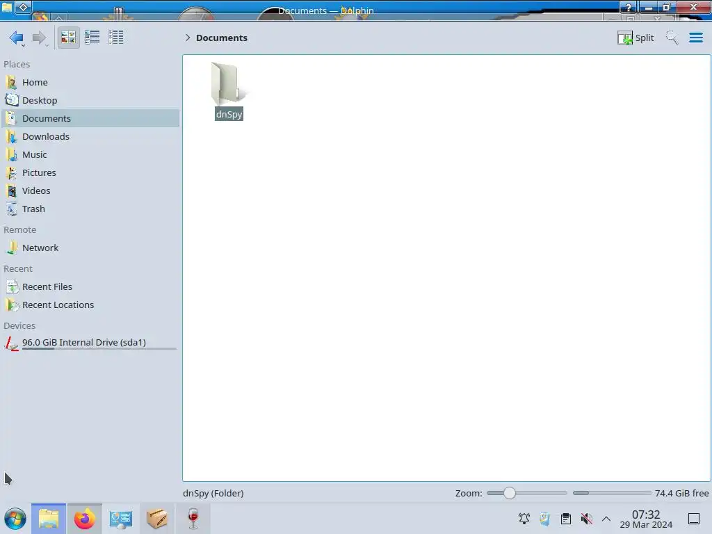Click the device notifier tray icon

(545, 519)
